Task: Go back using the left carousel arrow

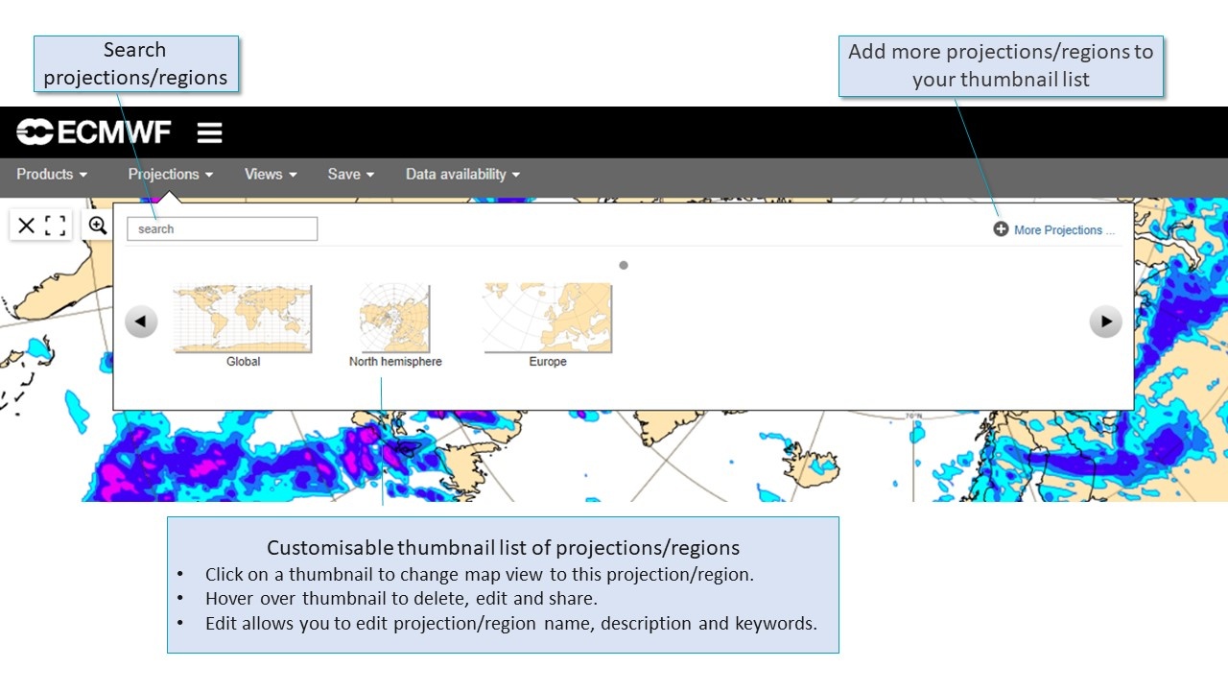Action: click(x=141, y=321)
